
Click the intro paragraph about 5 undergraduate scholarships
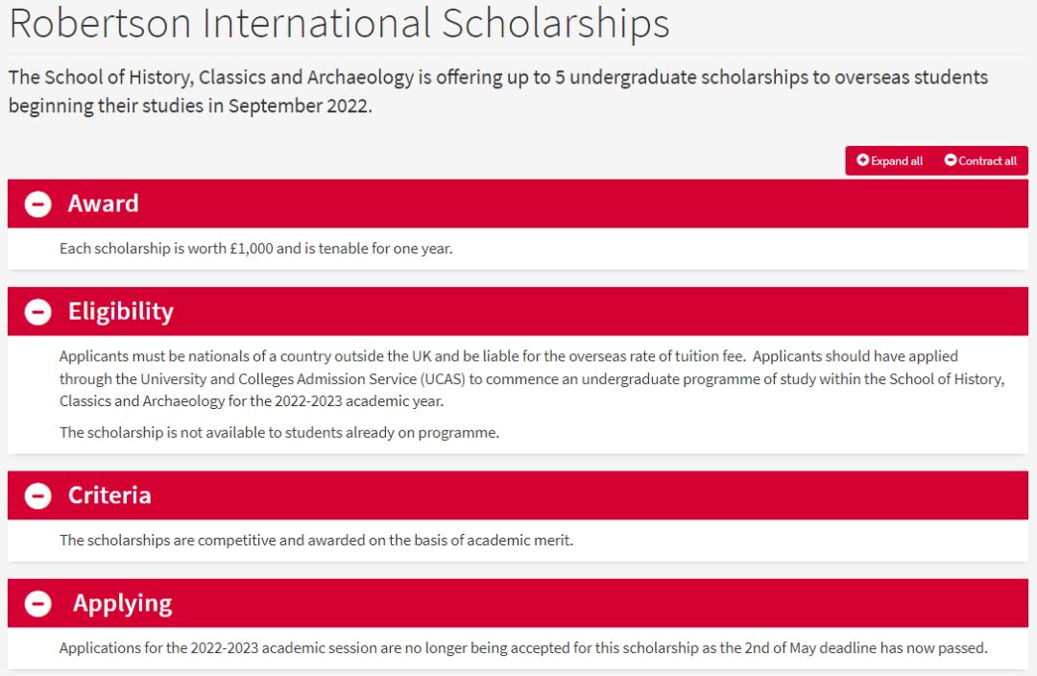(497, 90)
